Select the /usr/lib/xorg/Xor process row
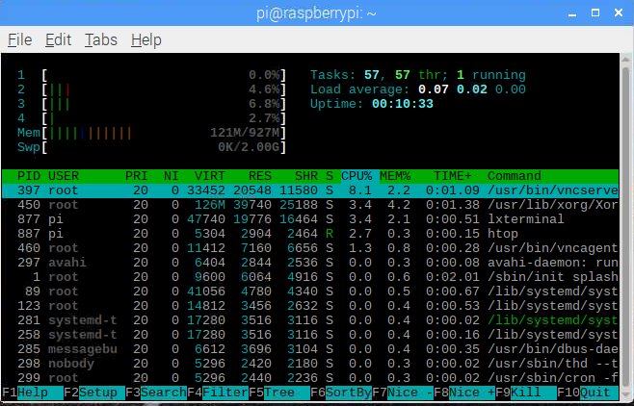This screenshot has width=634, height=406. pos(310,205)
